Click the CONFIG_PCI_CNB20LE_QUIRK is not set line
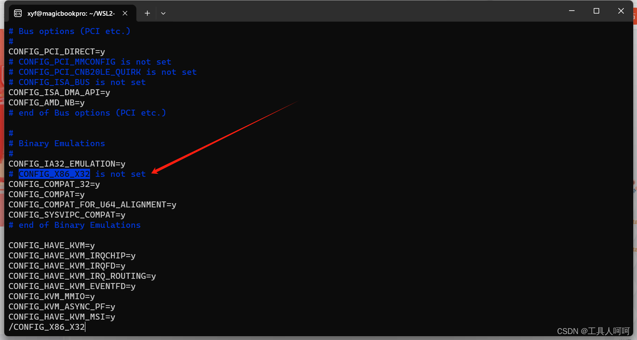 pyautogui.click(x=102, y=72)
